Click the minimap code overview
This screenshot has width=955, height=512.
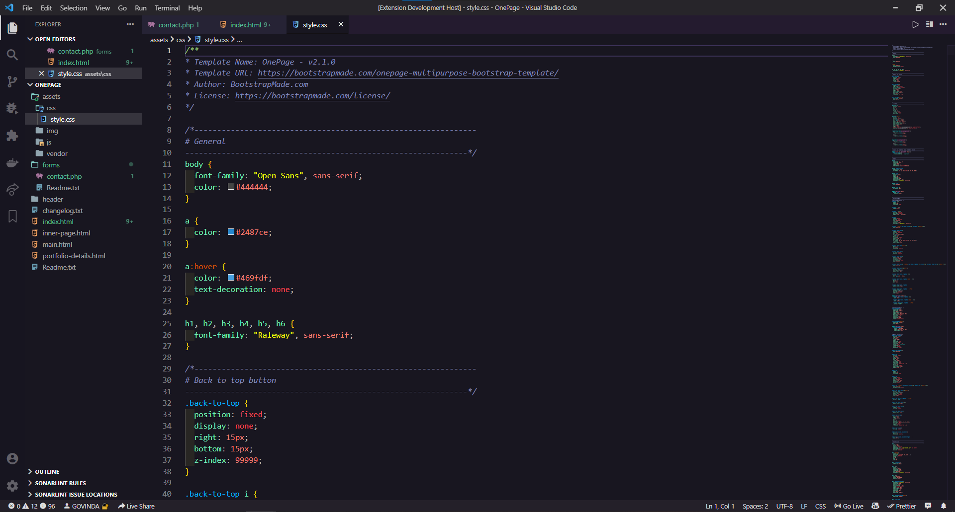[x=918, y=272]
